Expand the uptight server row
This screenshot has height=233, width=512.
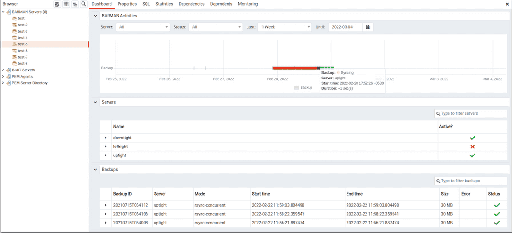coord(106,155)
